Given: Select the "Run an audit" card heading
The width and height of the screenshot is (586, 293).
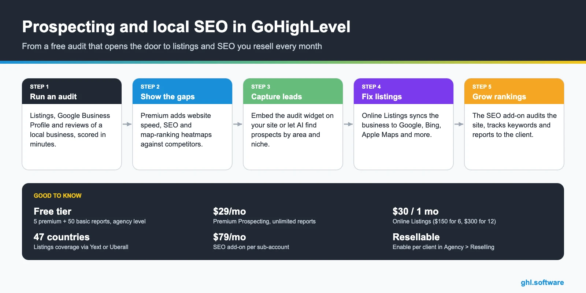Looking at the screenshot, I should pyautogui.click(x=53, y=97).
